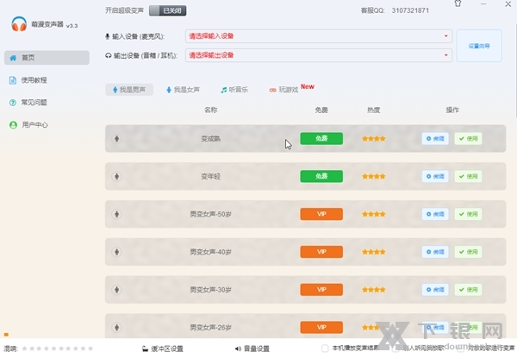The image size is (517, 358).
Task: Click the 设置向导 button
Action: [x=479, y=46]
